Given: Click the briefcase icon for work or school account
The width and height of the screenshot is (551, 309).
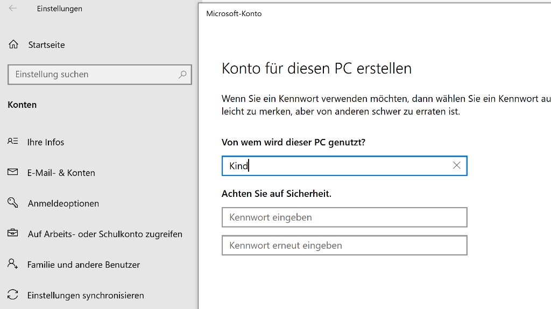Looking at the screenshot, I should coord(12,234).
